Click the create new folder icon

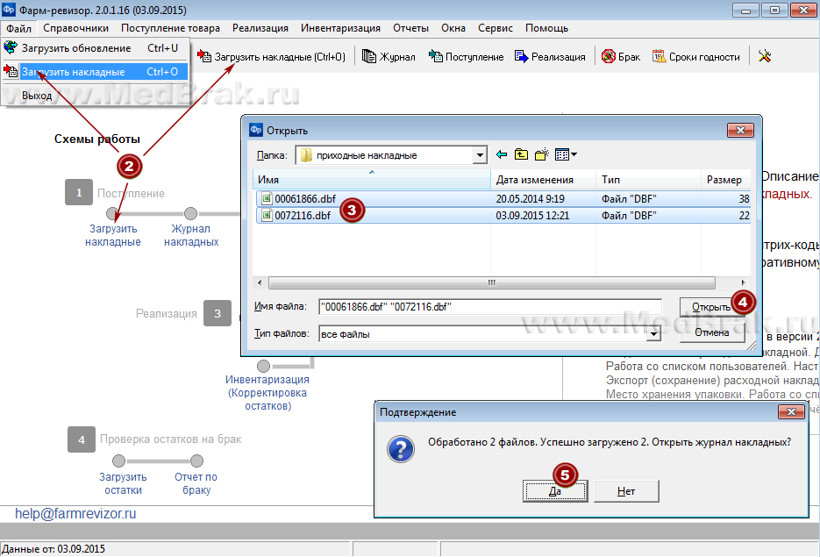click(542, 154)
